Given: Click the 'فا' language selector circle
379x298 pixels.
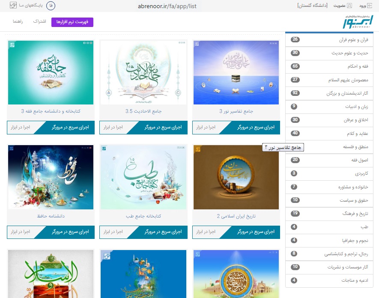Looking at the screenshot, I should (51, 6).
